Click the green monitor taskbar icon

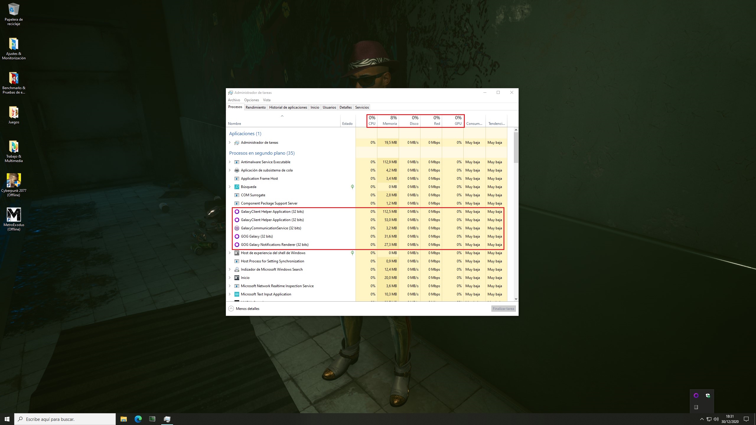click(152, 419)
